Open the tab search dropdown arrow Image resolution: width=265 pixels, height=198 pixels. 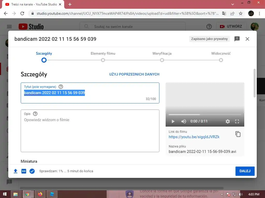tap(233, 4)
